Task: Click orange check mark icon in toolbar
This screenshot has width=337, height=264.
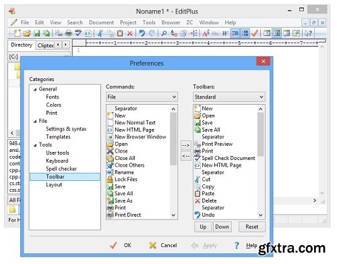Action: (x=255, y=33)
